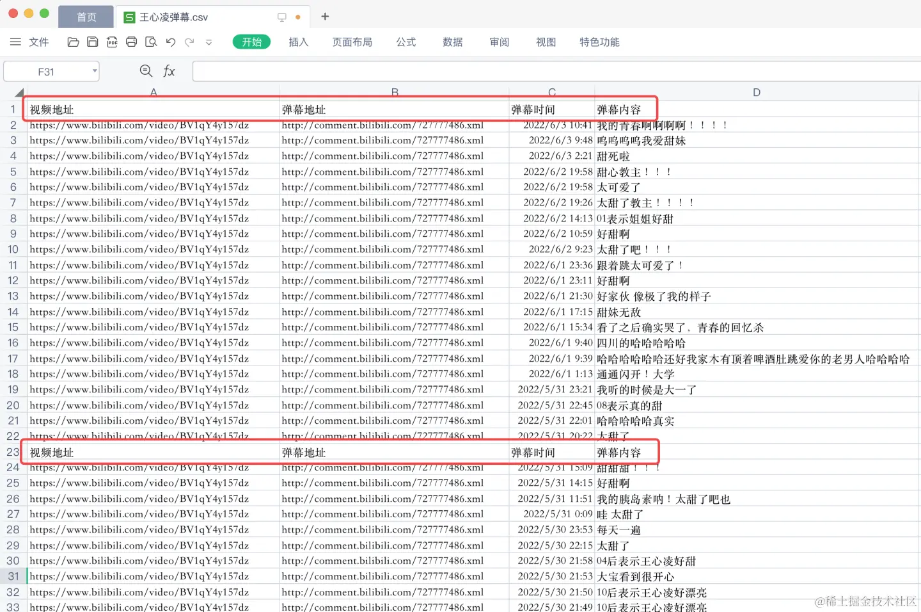The image size is (921, 612).
Task: Click the Print icon
Action: click(131, 42)
